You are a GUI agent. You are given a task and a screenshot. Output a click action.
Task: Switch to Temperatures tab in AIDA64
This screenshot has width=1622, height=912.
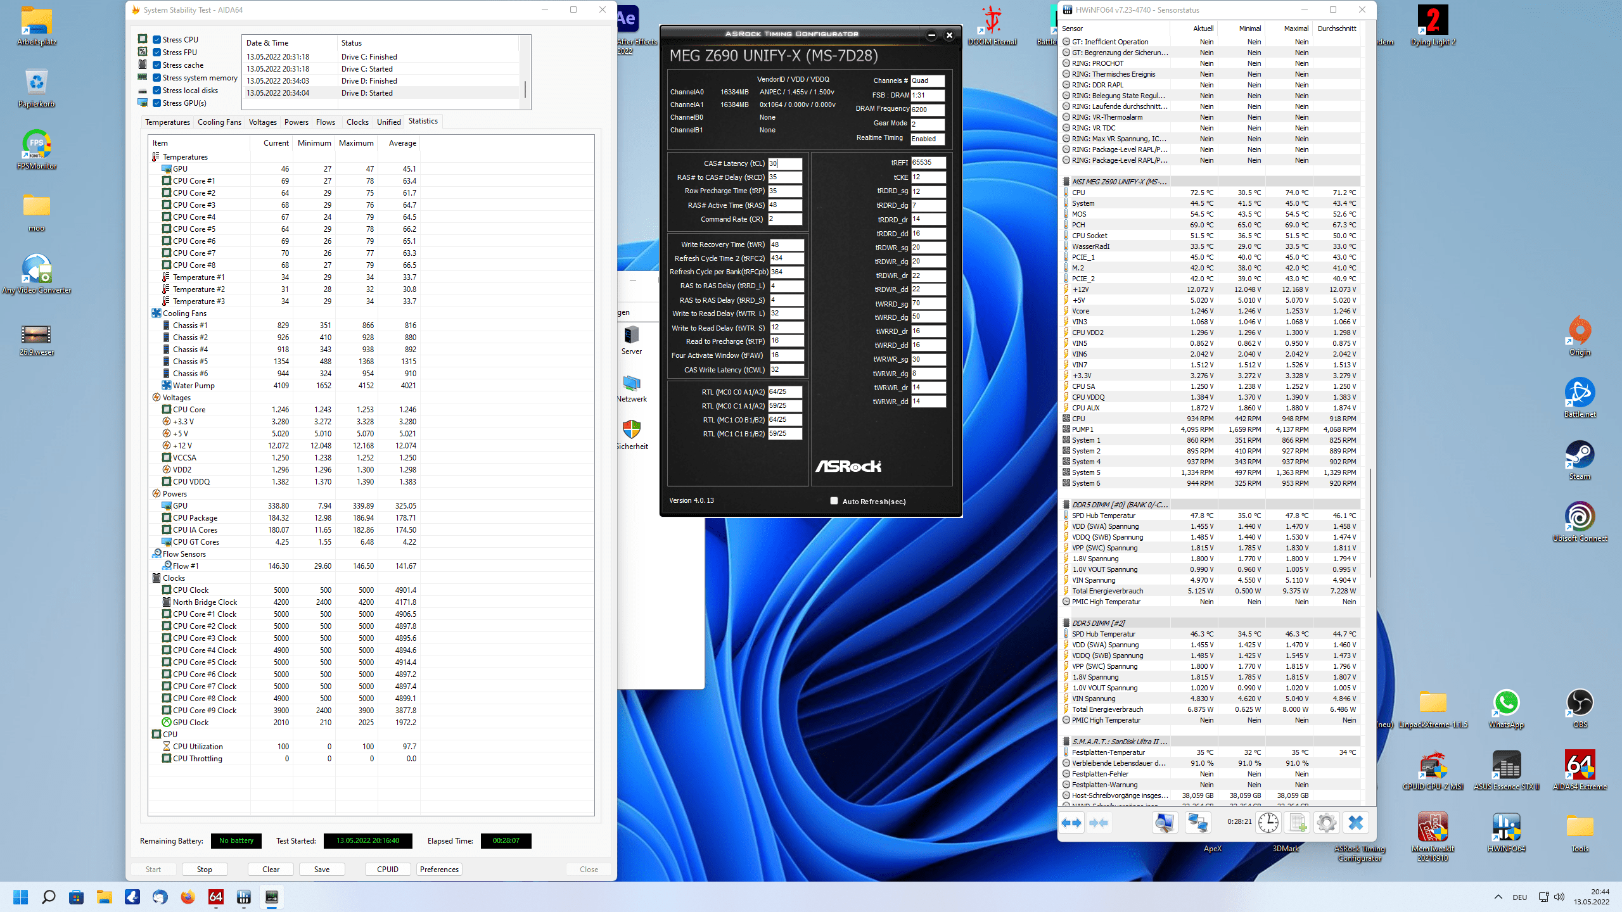pos(167,122)
